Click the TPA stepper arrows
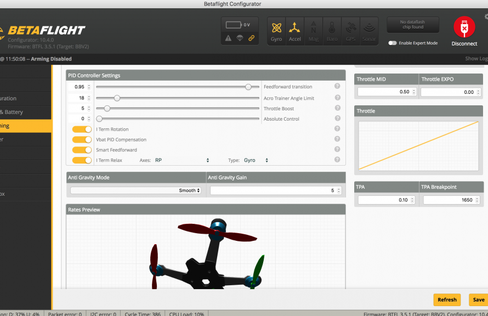Image resolution: width=488 pixels, height=316 pixels. [x=412, y=200]
